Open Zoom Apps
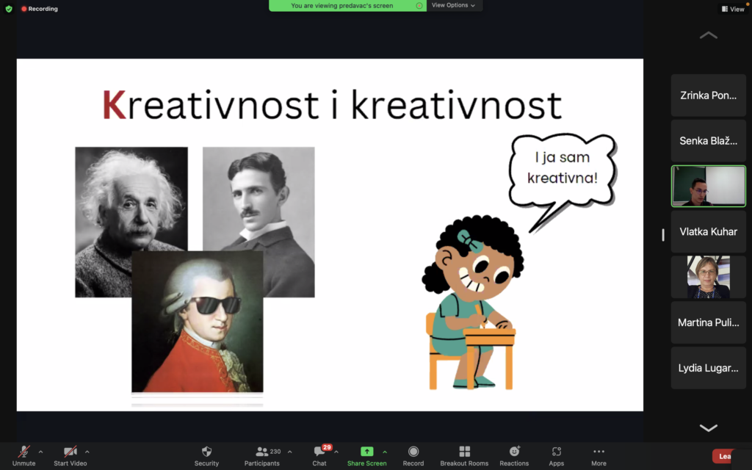This screenshot has height=470, width=752. [557, 455]
